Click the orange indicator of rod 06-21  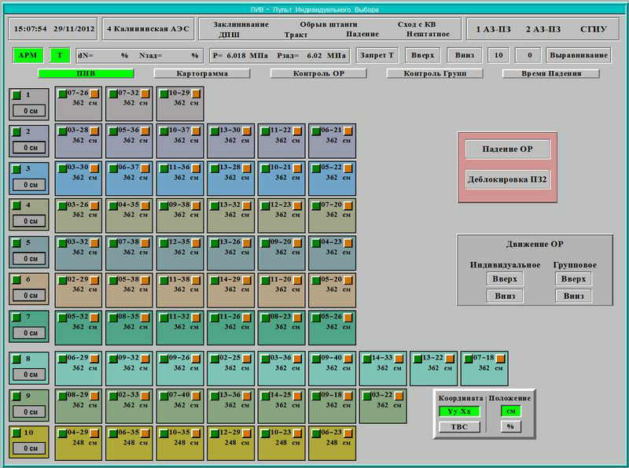(x=348, y=131)
